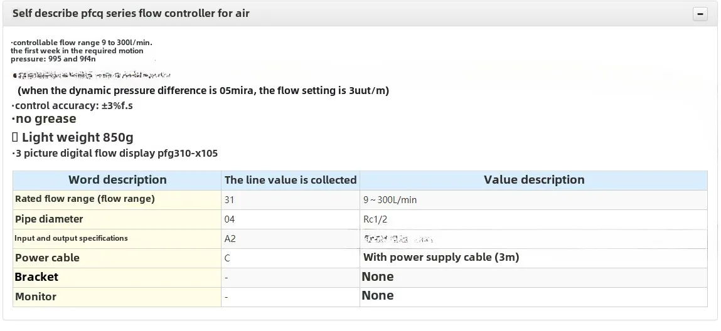Select the 'Rated flow range' row label
Viewport: 721px width, 331px height.
pyautogui.click(x=85, y=199)
